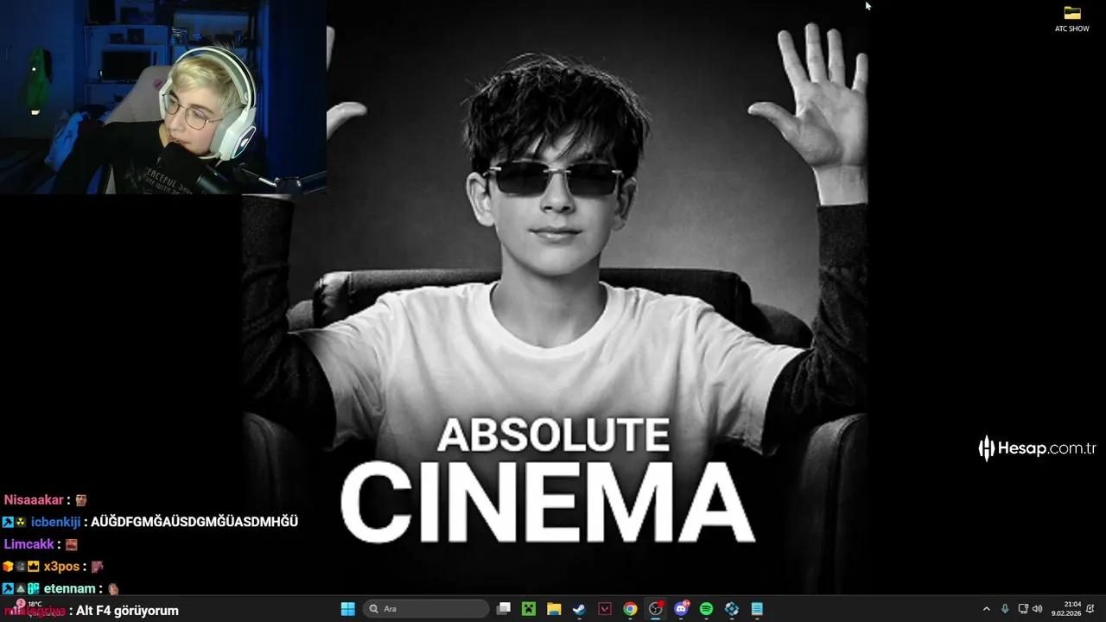Click the Absolute Cinema image
Image resolution: width=1106 pixels, height=622 pixels.
tap(554, 297)
